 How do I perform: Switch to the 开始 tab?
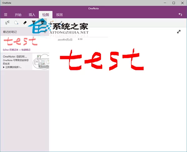click(x=18, y=15)
